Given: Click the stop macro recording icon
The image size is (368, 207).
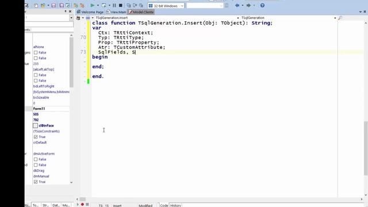Looking at the screenshot, I should tap(87, 205).
